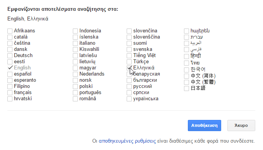Uncheck the Ελληνικά checkbox
The height and width of the screenshot is (150, 263).
(129, 68)
